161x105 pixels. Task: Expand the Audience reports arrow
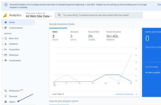click(3, 44)
